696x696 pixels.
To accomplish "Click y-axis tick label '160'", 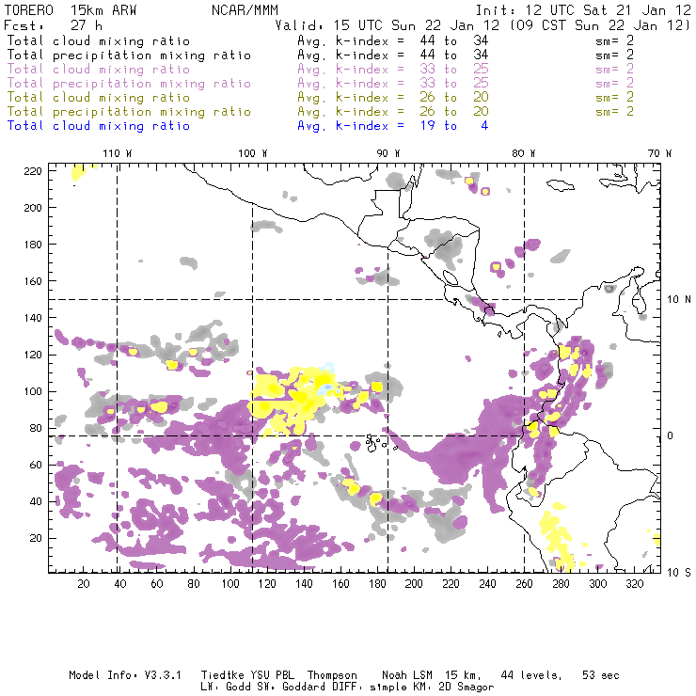I will pos(32,281).
